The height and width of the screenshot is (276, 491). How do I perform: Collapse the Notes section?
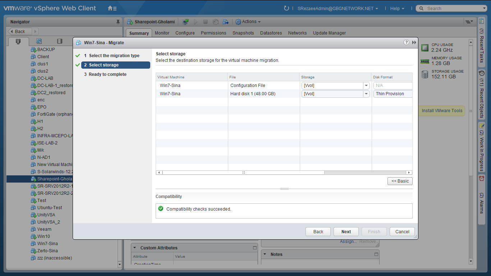coord(265,254)
